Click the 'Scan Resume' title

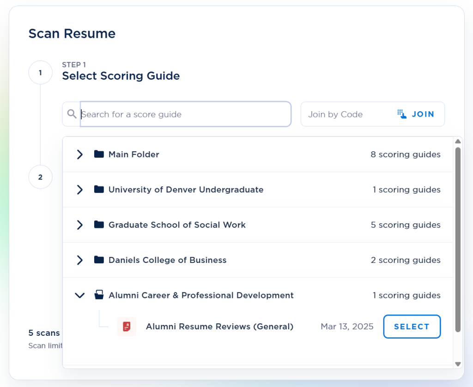tap(72, 33)
